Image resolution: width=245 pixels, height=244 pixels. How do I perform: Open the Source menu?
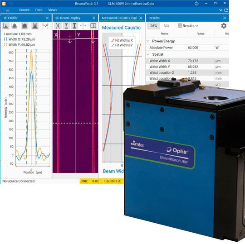[x=24, y=10]
